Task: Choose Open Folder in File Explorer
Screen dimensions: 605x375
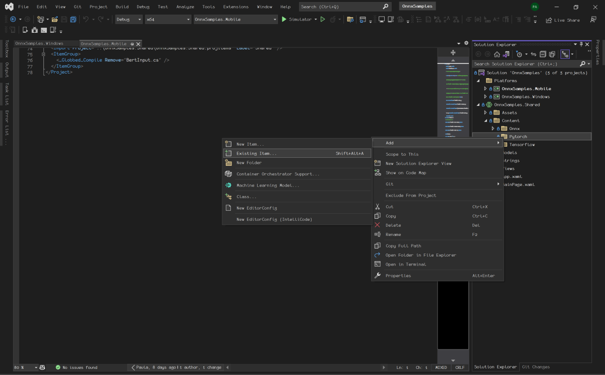Action: click(420, 255)
